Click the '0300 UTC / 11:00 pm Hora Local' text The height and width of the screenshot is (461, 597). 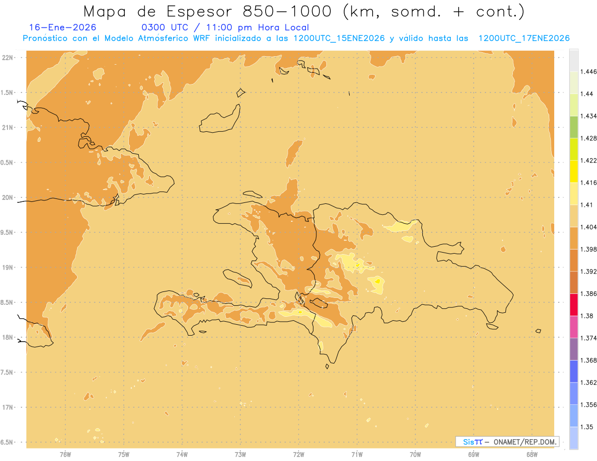[x=225, y=27]
